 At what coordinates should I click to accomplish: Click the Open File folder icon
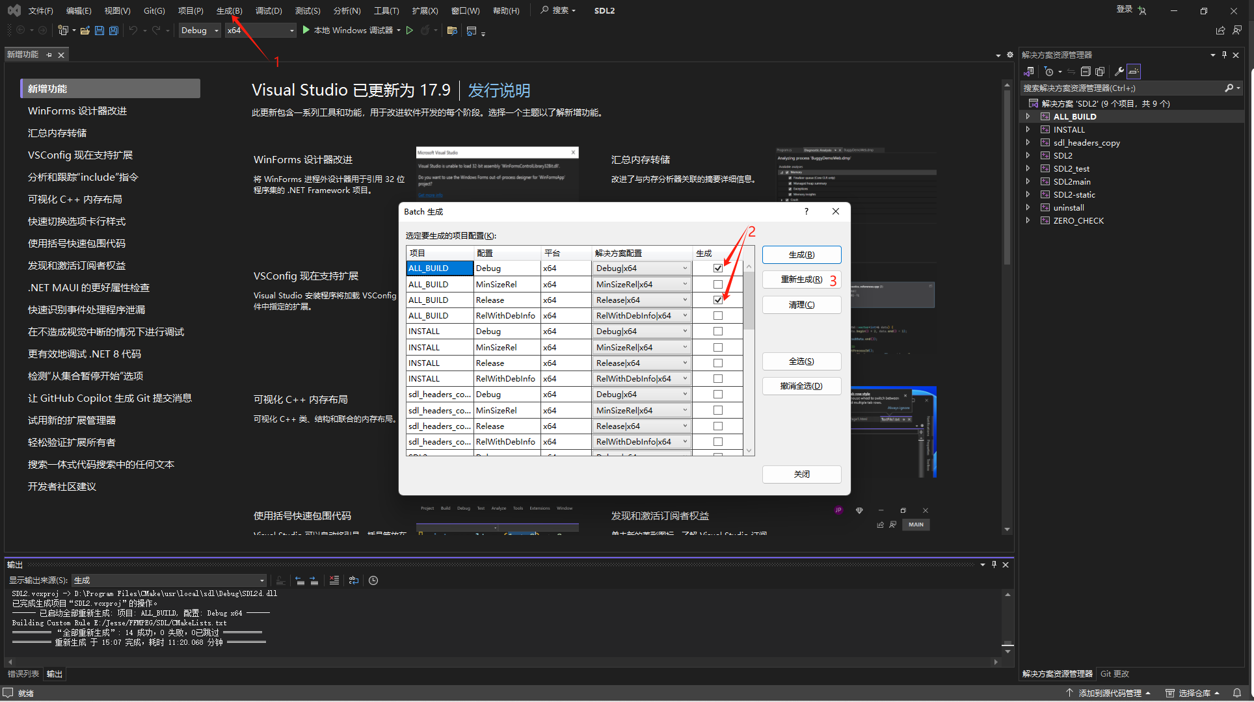(85, 31)
